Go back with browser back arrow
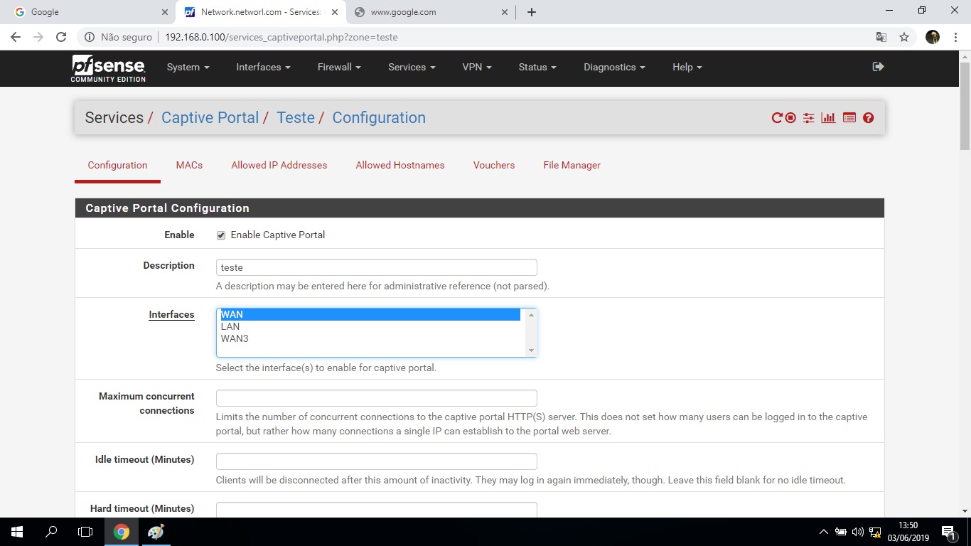The height and width of the screenshot is (546, 971). 16,37
